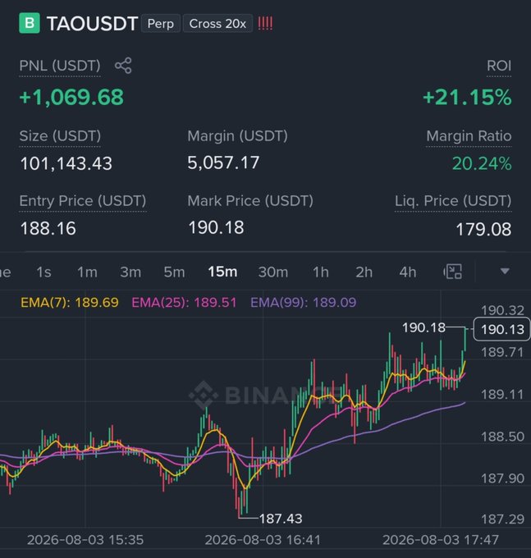This screenshot has width=531, height=558.
Task: Tap the 188.50 price axis label
Action: pyautogui.click(x=502, y=437)
